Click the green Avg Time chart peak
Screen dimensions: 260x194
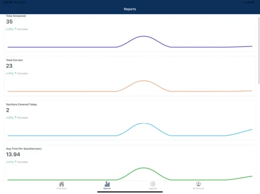144,168
